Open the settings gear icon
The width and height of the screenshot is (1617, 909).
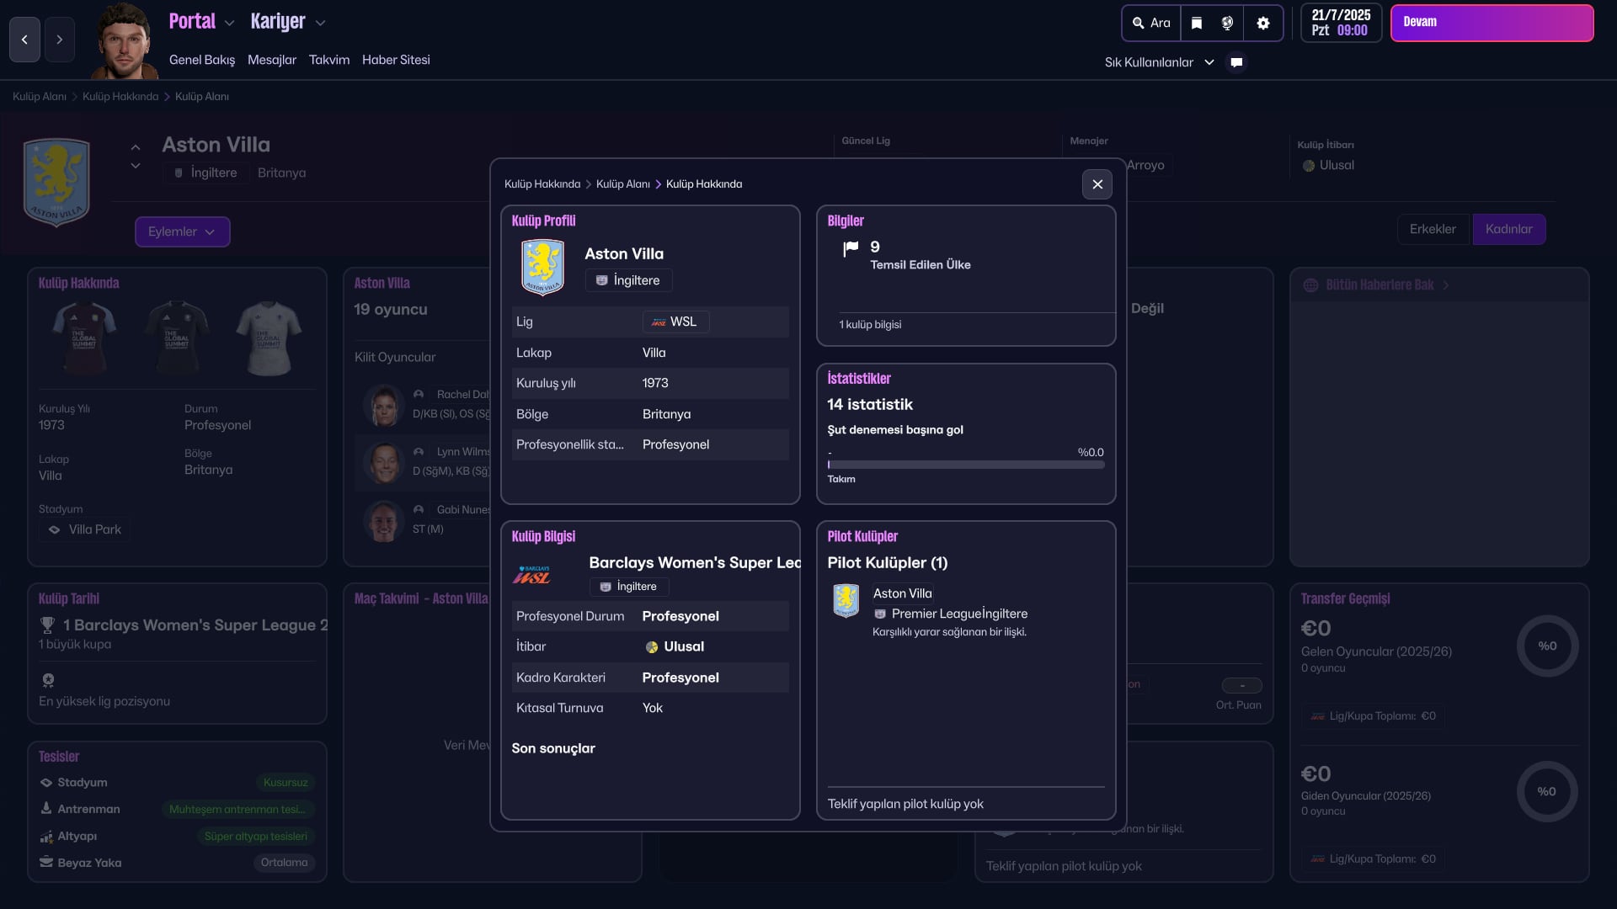1262,24
